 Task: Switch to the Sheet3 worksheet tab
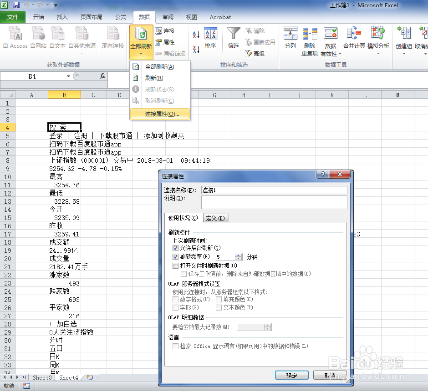42,377
